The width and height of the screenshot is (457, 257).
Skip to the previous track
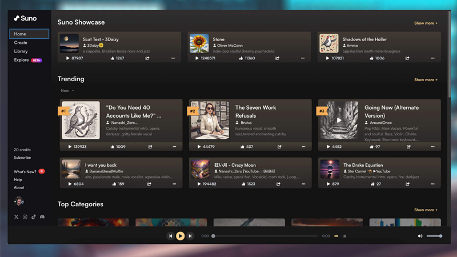170,236
